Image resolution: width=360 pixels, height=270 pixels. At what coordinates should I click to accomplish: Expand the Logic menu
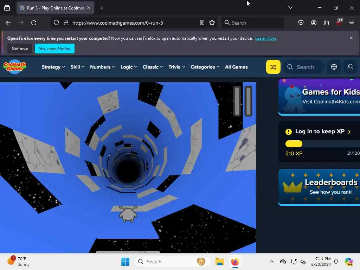pos(129,67)
